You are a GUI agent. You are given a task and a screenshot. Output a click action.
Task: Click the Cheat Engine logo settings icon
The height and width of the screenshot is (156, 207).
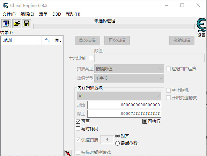click(x=201, y=25)
